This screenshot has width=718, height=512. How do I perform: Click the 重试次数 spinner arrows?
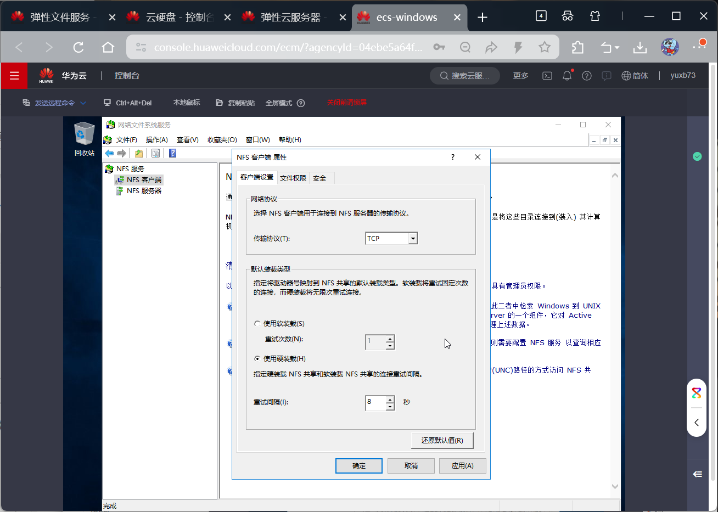point(390,342)
